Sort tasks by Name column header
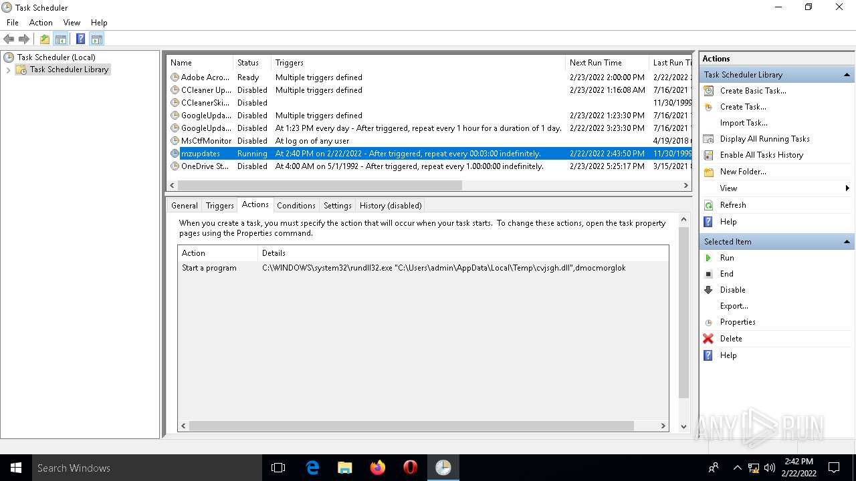The height and width of the screenshot is (481, 856). tap(200, 63)
